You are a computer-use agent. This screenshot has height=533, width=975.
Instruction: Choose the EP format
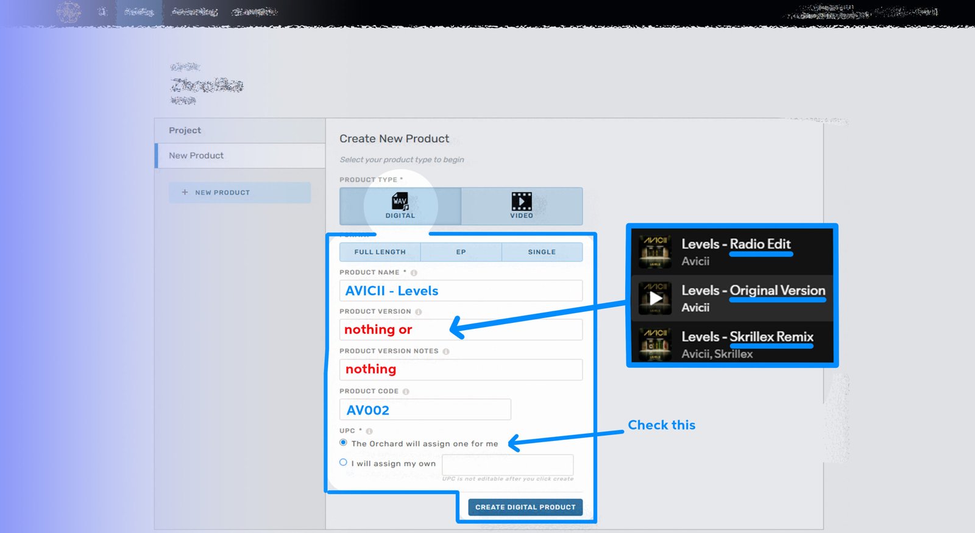461,252
